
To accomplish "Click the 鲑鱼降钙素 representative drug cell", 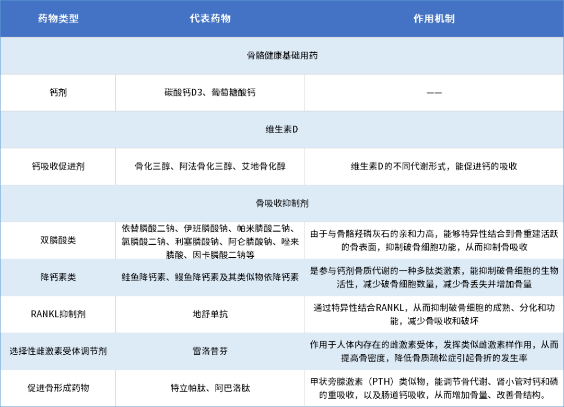I will tap(210, 277).
